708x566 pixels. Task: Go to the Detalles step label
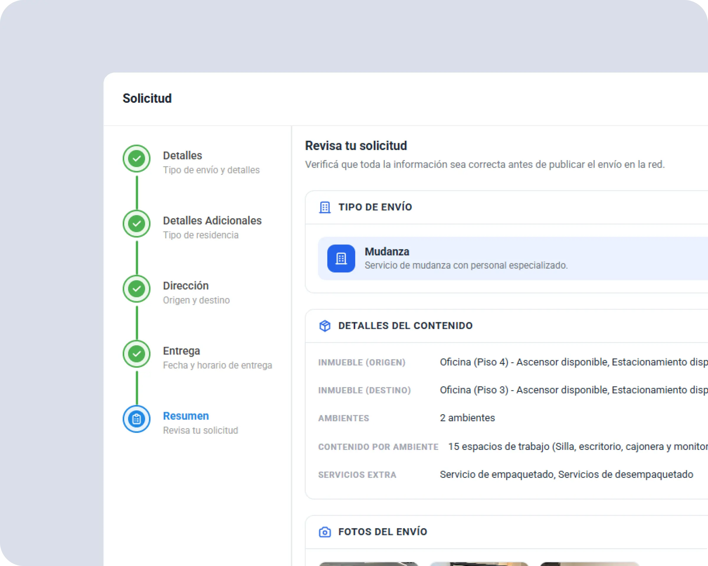pyautogui.click(x=182, y=156)
